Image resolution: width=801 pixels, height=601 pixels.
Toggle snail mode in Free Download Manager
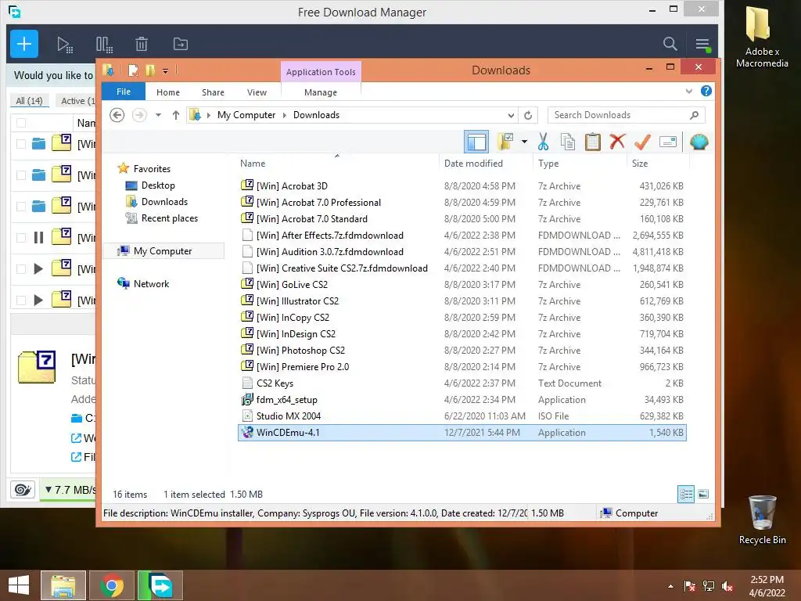click(23, 490)
